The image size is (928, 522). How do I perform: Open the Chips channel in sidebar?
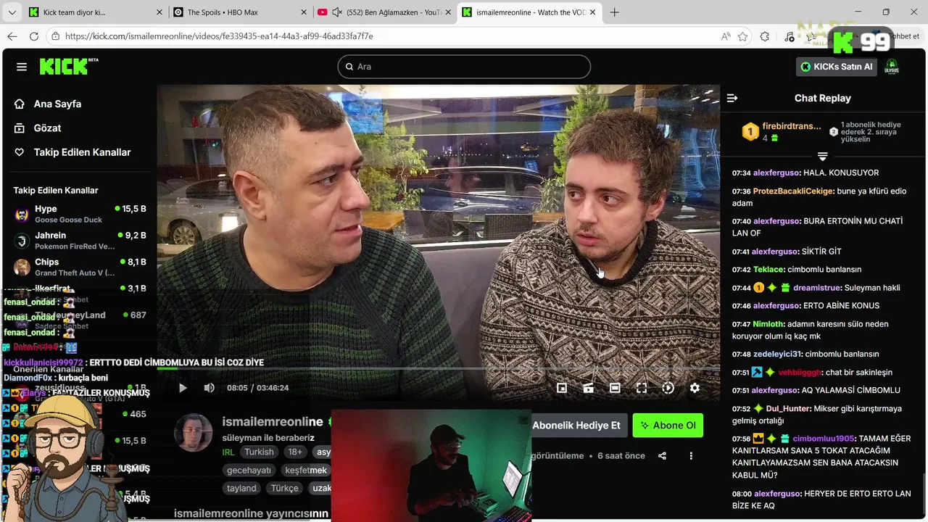tap(80, 268)
